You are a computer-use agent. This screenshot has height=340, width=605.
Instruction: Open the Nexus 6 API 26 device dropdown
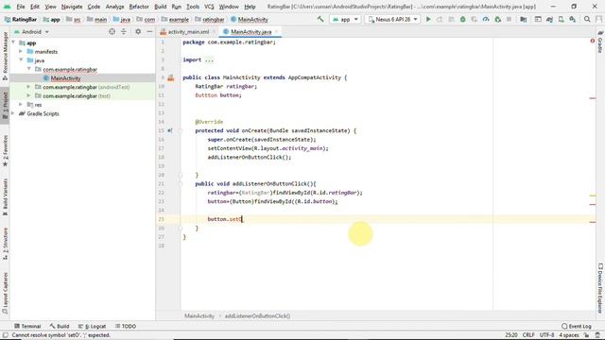tap(392, 19)
